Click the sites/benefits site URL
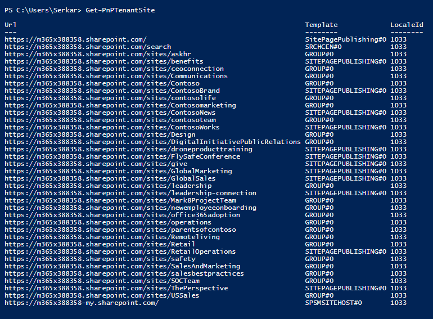This screenshot has height=319, width=433. (103, 61)
